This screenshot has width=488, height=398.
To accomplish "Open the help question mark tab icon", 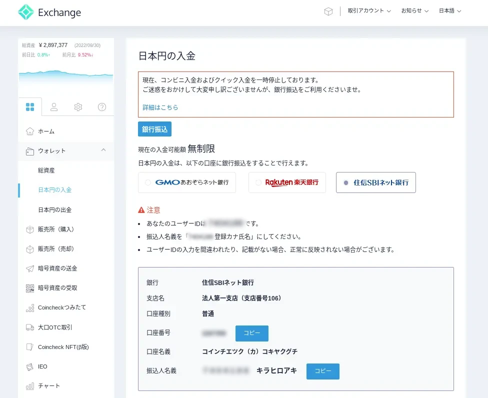I will coord(102,107).
